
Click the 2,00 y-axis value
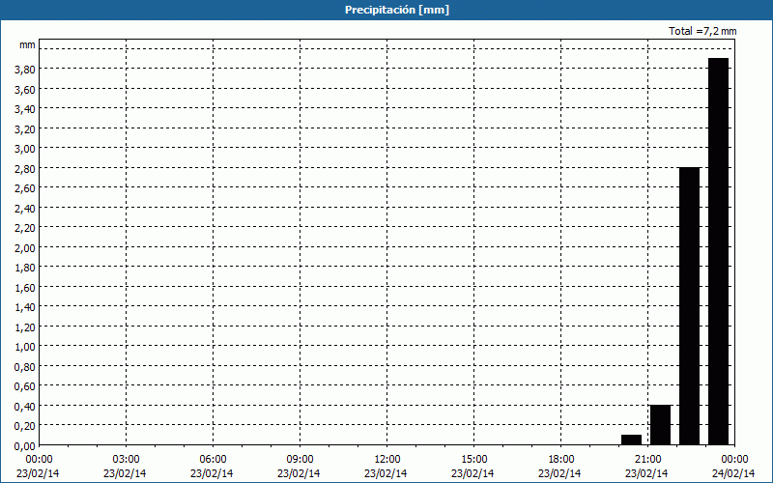tap(25, 248)
